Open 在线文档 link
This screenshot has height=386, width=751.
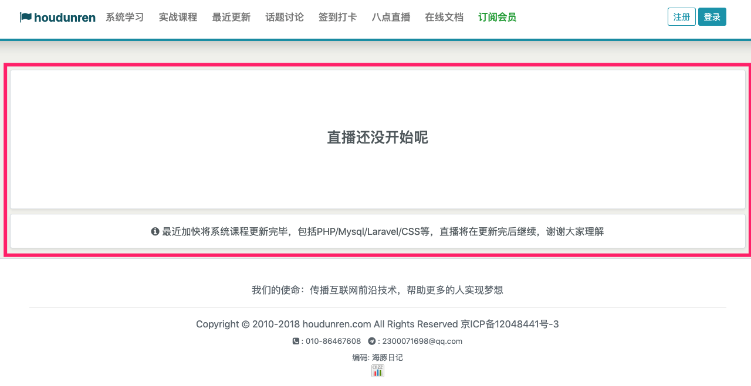coord(444,17)
